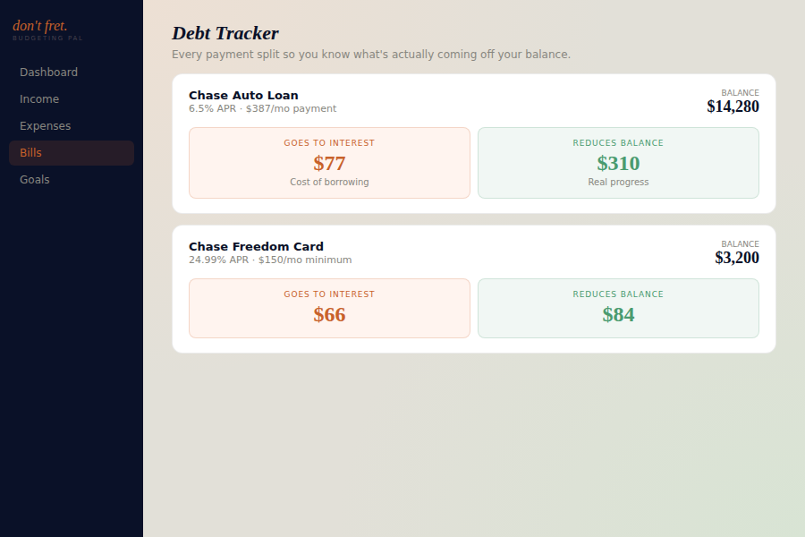
Task: Click the Budgeting Pal tagline under logo
Action: click(x=47, y=38)
